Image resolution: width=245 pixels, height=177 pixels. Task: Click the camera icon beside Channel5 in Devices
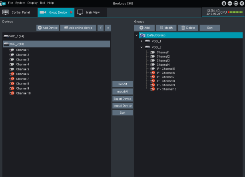point(12,69)
